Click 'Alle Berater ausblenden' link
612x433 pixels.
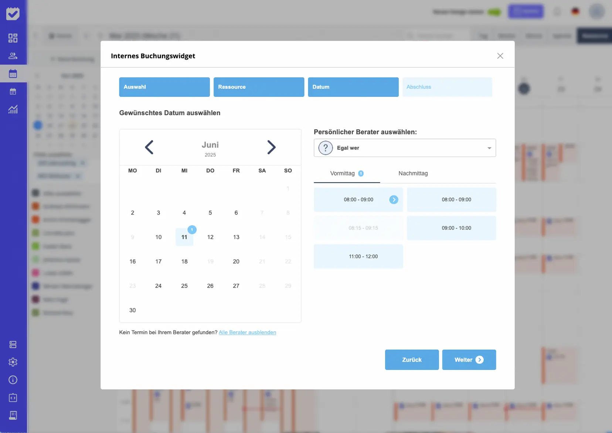[247, 333]
